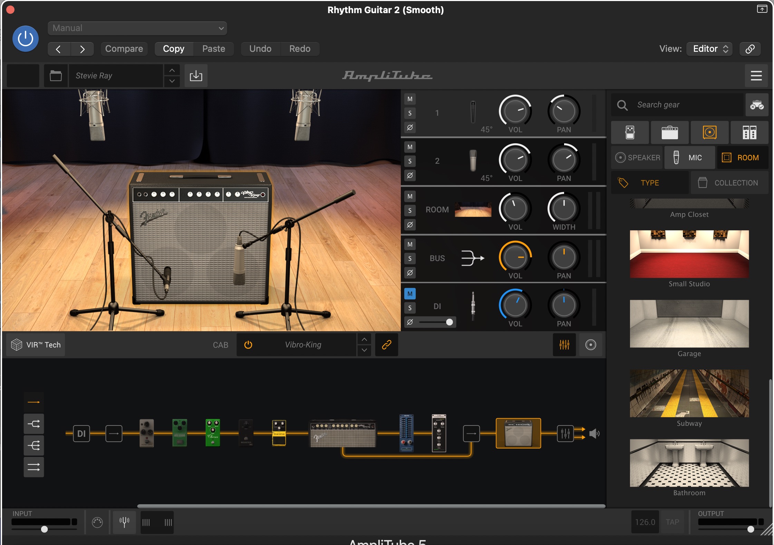Click the TAP tempo button
Screen dimensions: 774x545
click(x=672, y=522)
